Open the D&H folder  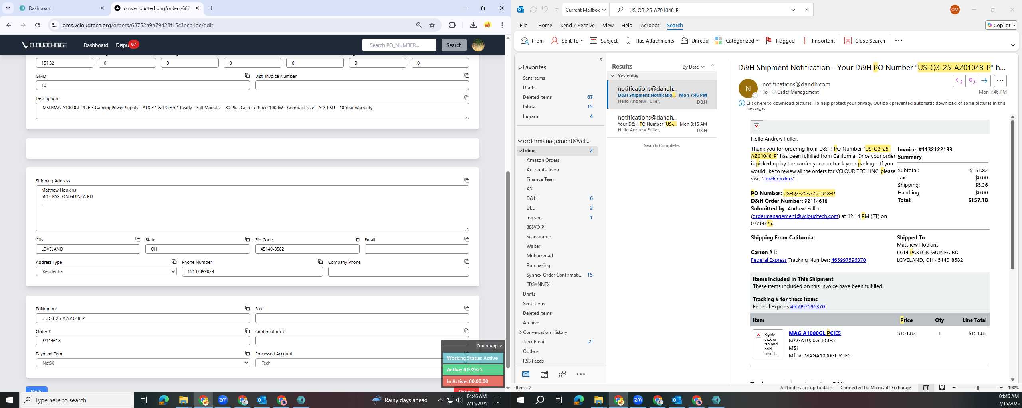[x=532, y=198]
